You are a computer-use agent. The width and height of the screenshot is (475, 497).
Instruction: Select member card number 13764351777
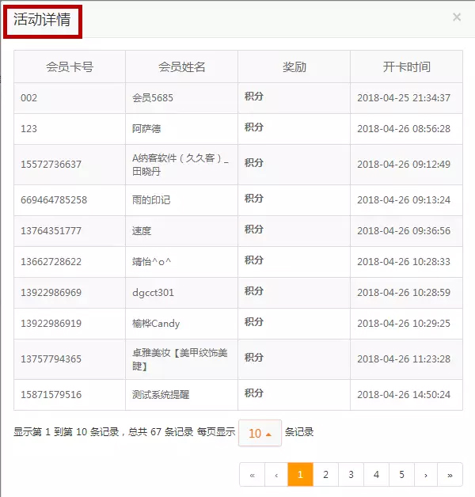pyautogui.click(x=51, y=231)
